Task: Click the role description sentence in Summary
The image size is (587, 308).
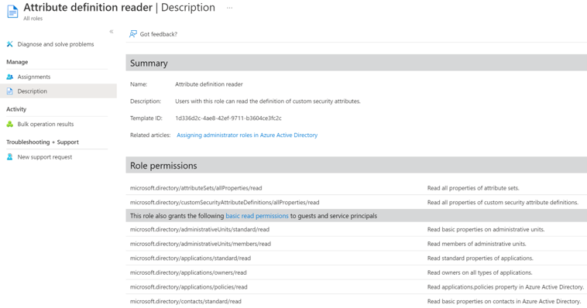Action: tap(268, 101)
